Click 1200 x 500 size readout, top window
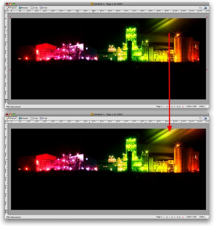The height and width of the screenshot is (226, 214). coord(191,107)
